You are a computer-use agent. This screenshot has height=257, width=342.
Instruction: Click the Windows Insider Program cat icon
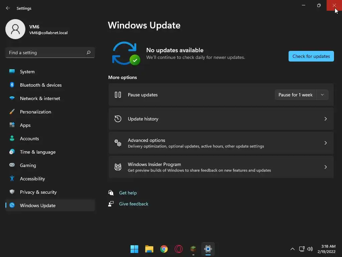pyautogui.click(x=118, y=167)
